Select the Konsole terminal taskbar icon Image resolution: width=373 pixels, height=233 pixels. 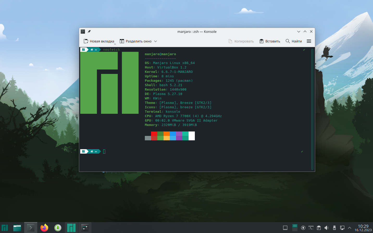(31, 228)
